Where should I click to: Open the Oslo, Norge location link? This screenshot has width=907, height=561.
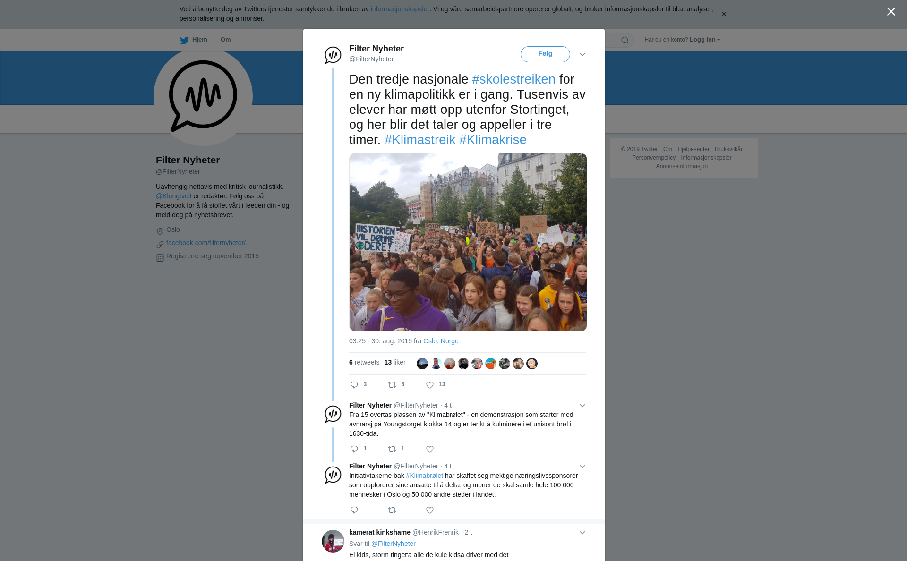441,341
